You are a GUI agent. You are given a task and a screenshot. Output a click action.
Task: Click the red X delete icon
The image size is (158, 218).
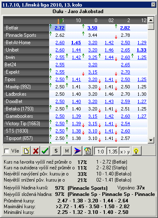(x=36, y=151)
